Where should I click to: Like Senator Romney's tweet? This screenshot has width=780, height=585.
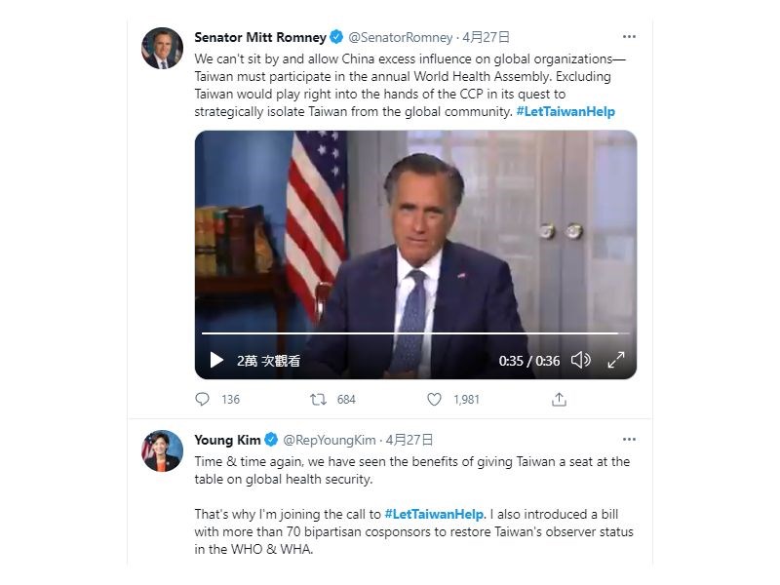point(435,399)
